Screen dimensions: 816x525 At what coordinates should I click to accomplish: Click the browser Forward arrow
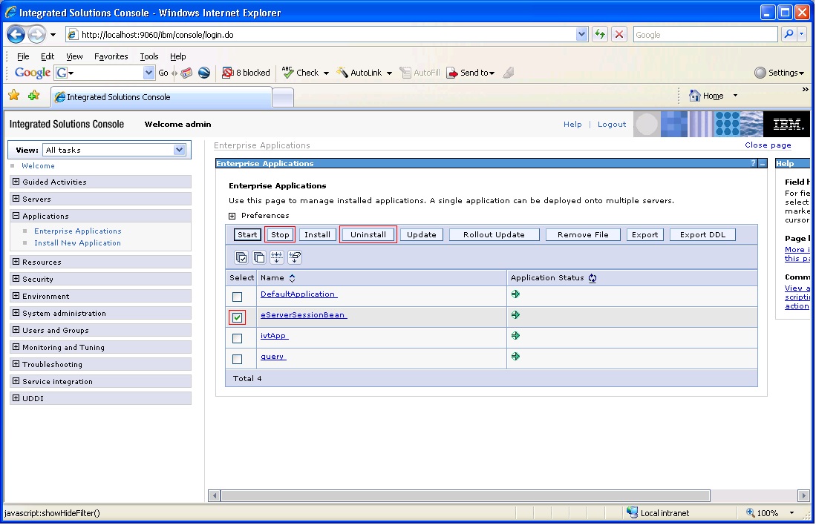[x=36, y=34]
